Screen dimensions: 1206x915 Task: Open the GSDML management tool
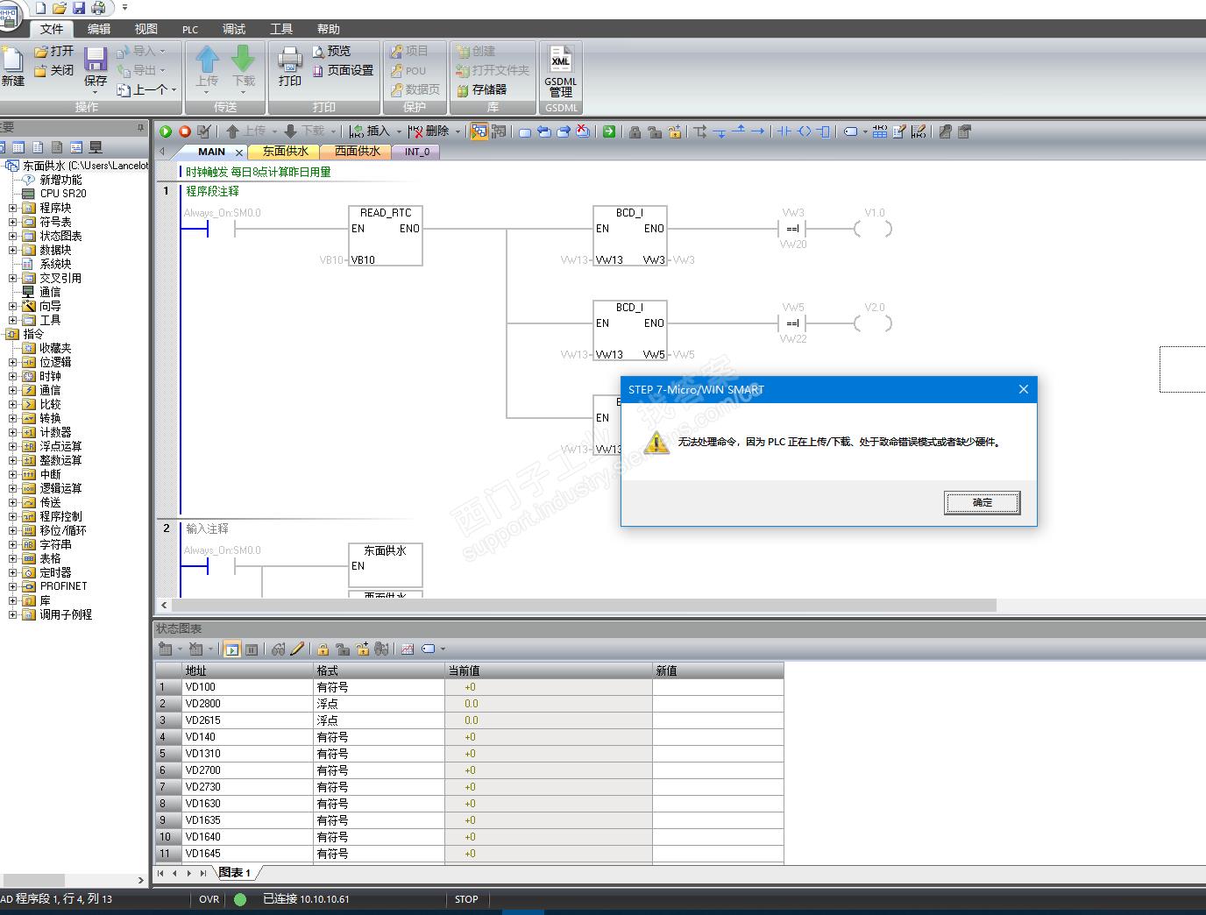[561, 71]
